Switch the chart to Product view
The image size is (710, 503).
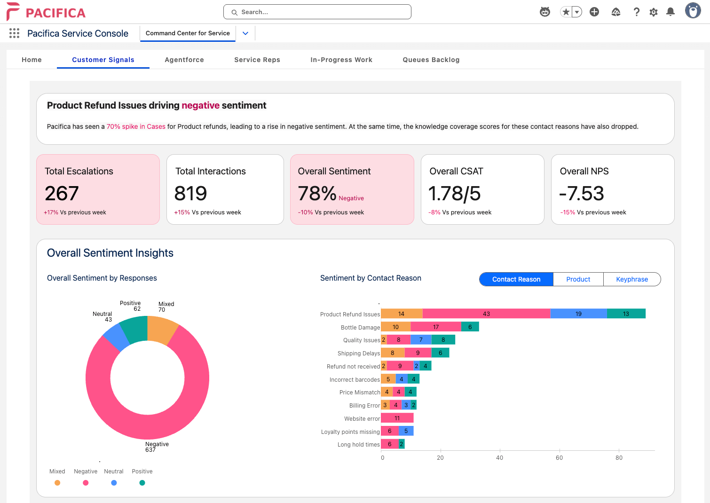click(578, 279)
